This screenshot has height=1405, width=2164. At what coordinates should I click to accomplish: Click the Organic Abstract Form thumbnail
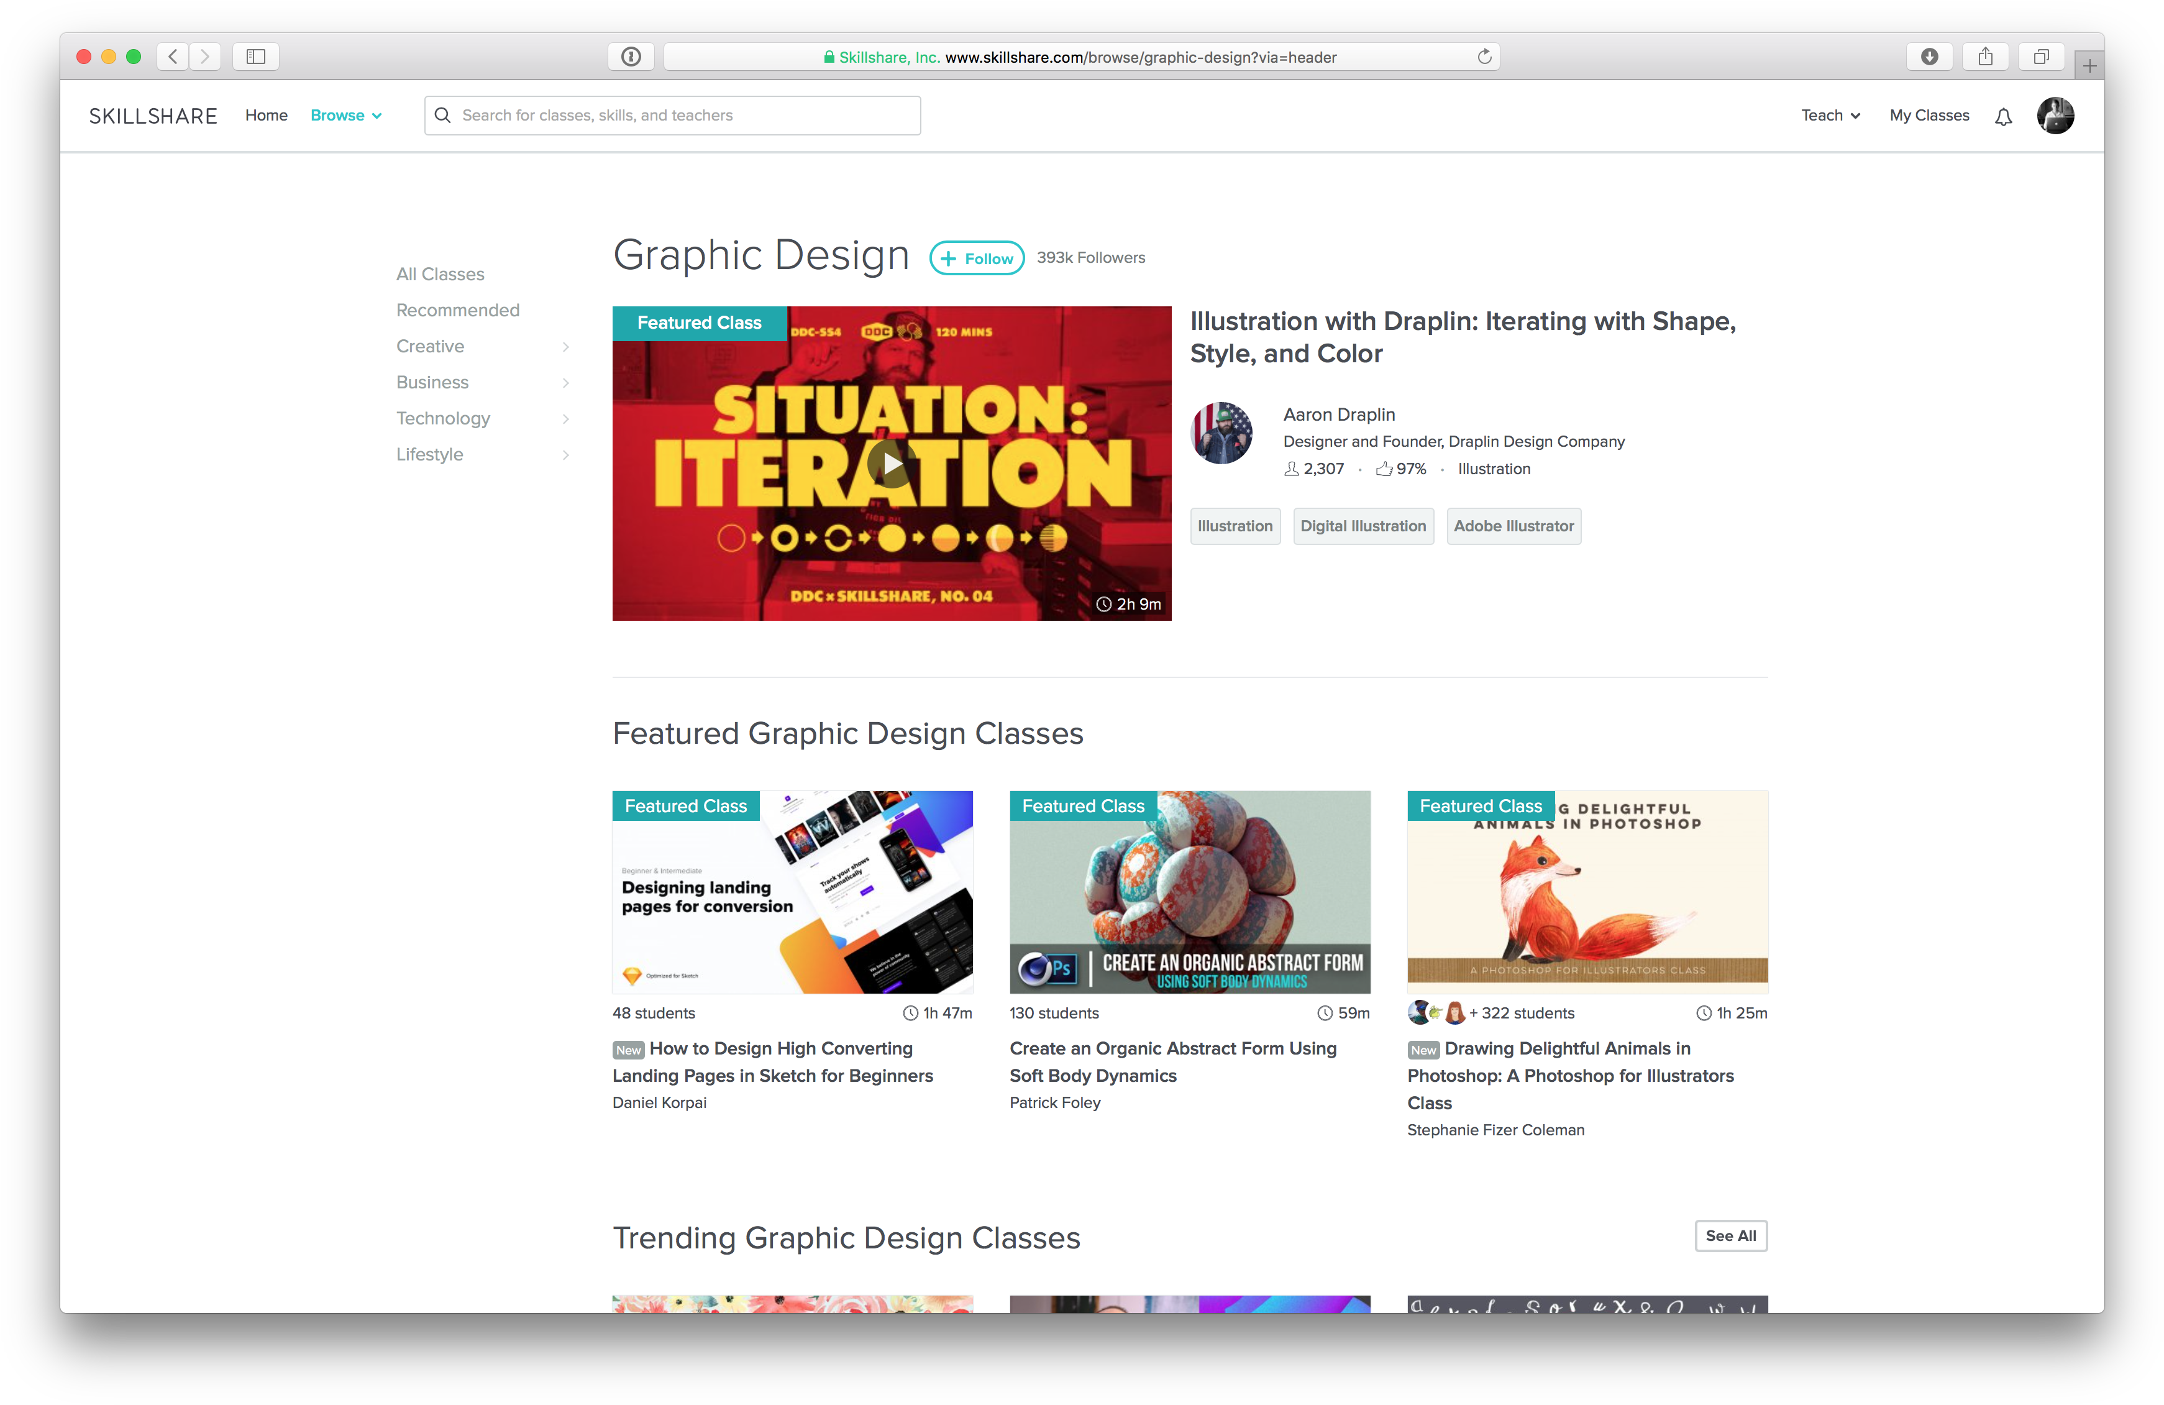pos(1189,892)
